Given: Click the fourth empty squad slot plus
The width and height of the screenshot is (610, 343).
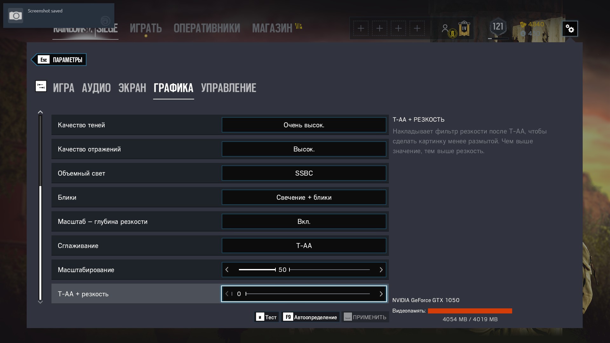Looking at the screenshot, I should pos(417,28).
